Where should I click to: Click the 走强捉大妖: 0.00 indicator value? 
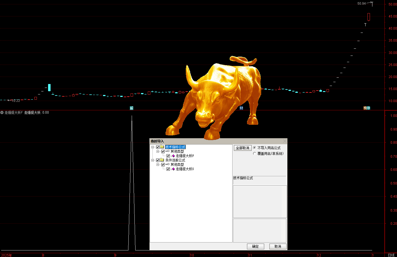pyautogui.click(x=37, y=112)
